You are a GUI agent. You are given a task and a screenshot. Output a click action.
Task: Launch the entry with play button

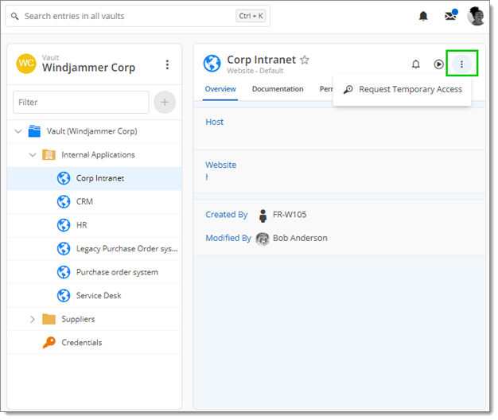click(438, 64)
